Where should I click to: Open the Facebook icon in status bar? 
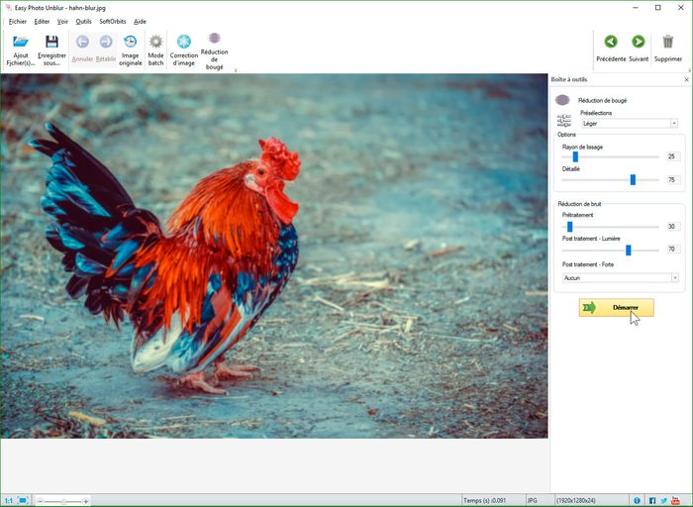[x=652, y=501]
